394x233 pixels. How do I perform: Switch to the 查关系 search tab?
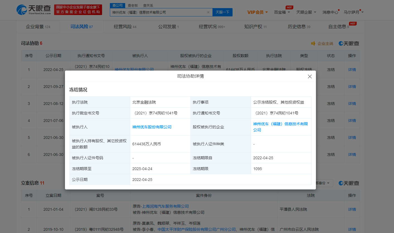click(x=148, y=6)
